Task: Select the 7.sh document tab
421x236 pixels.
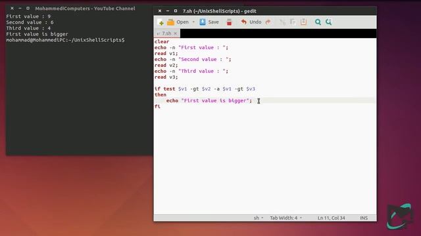Action: click(166, 33)
